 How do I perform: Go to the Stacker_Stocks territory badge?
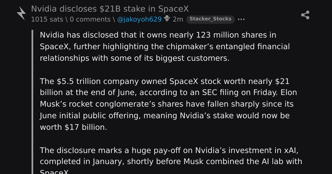tap(210, 19)
